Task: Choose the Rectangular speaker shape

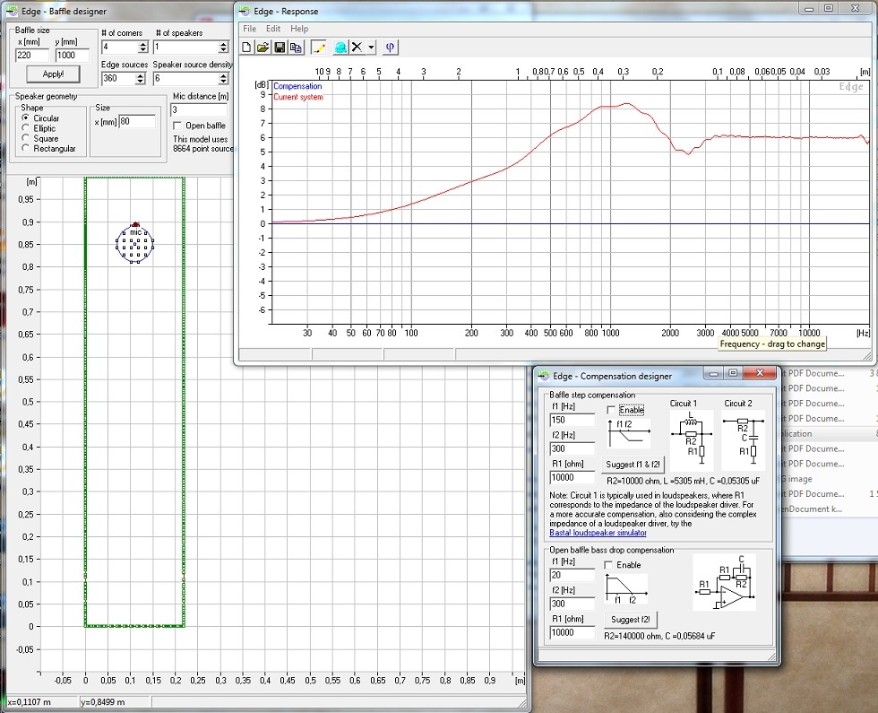Action: tap(26, 149)
